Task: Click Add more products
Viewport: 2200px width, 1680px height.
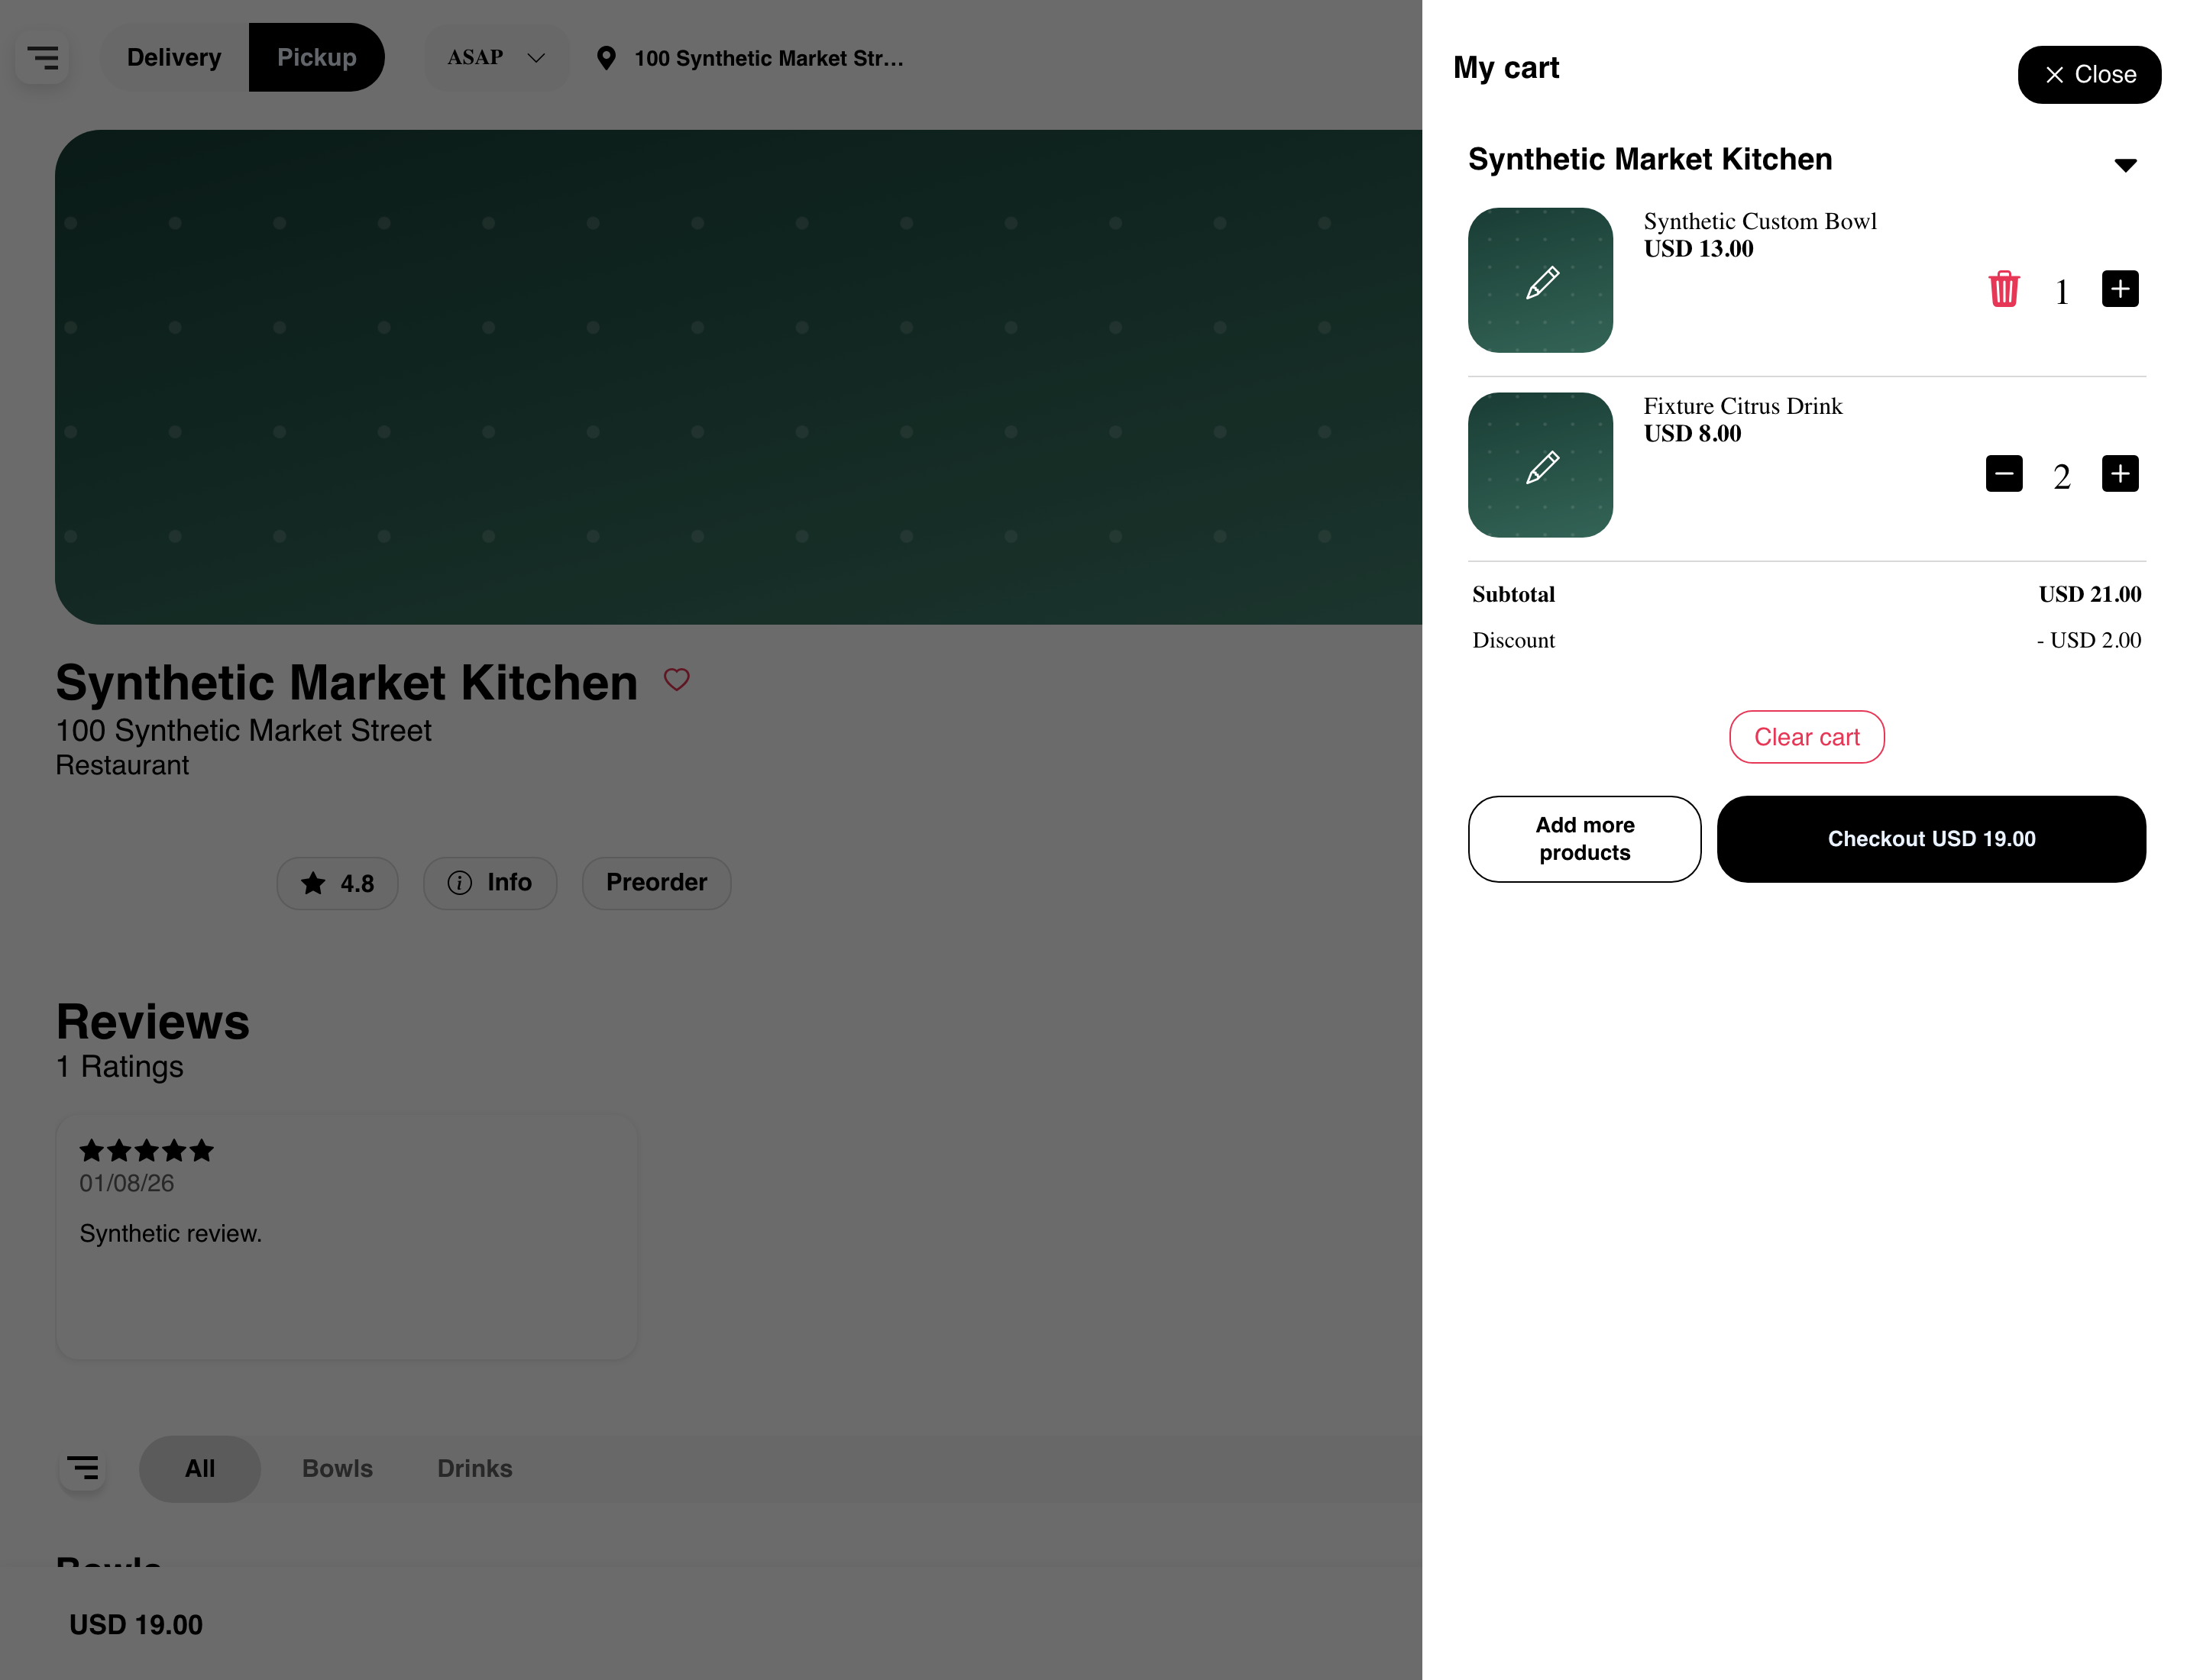Action: coord(1584,839)
